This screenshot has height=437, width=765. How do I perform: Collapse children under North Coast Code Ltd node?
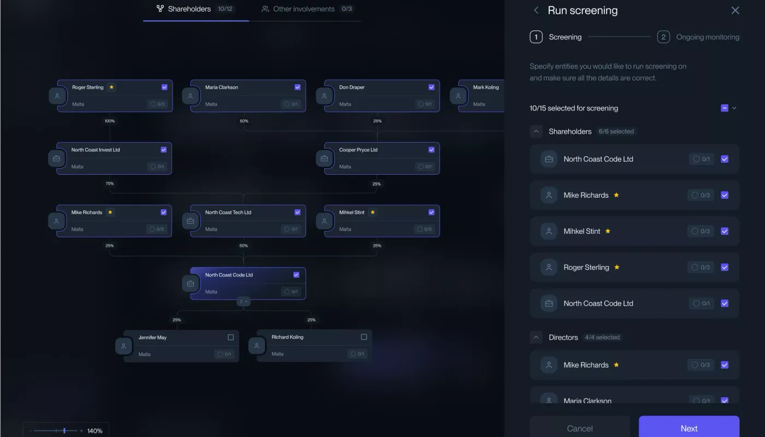[244, 302]
